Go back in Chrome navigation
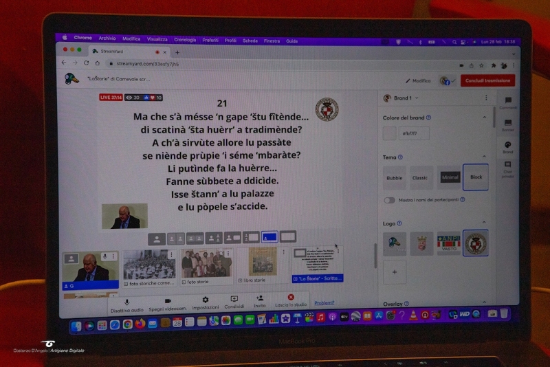 coord(64,63)
